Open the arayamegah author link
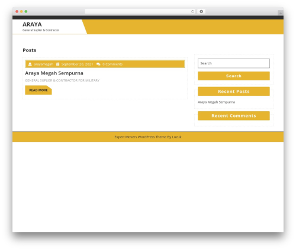Screen dimensions: 296x250 [x=43, y=64]
